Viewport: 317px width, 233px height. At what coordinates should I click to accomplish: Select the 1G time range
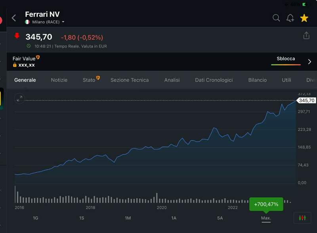pyautogui.click(x=36, y=218)
